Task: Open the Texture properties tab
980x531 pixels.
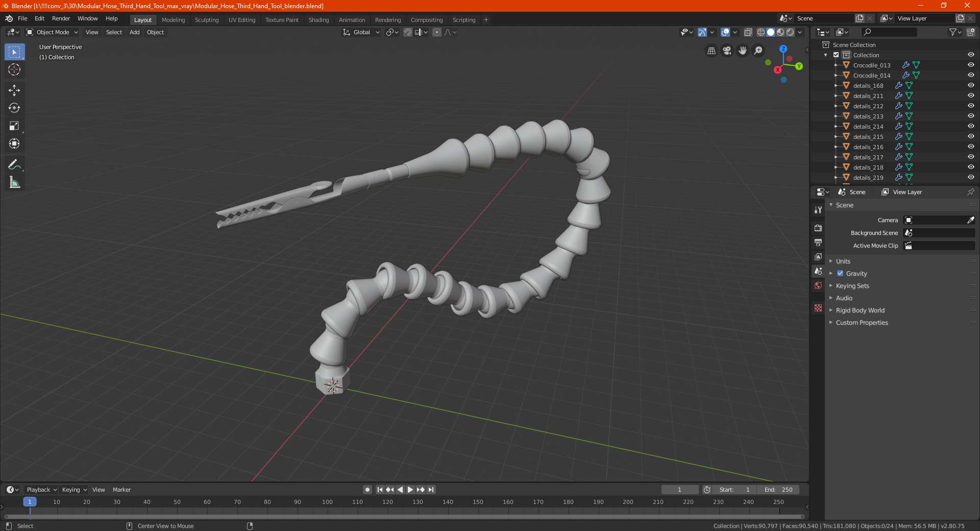Action: [818, 308]
